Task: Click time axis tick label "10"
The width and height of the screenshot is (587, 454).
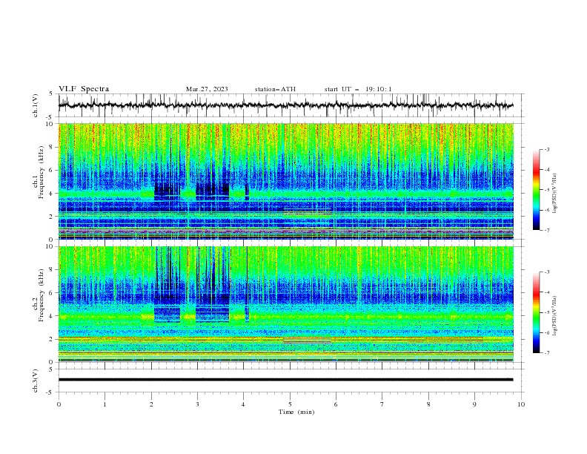Action: point(521,404)
